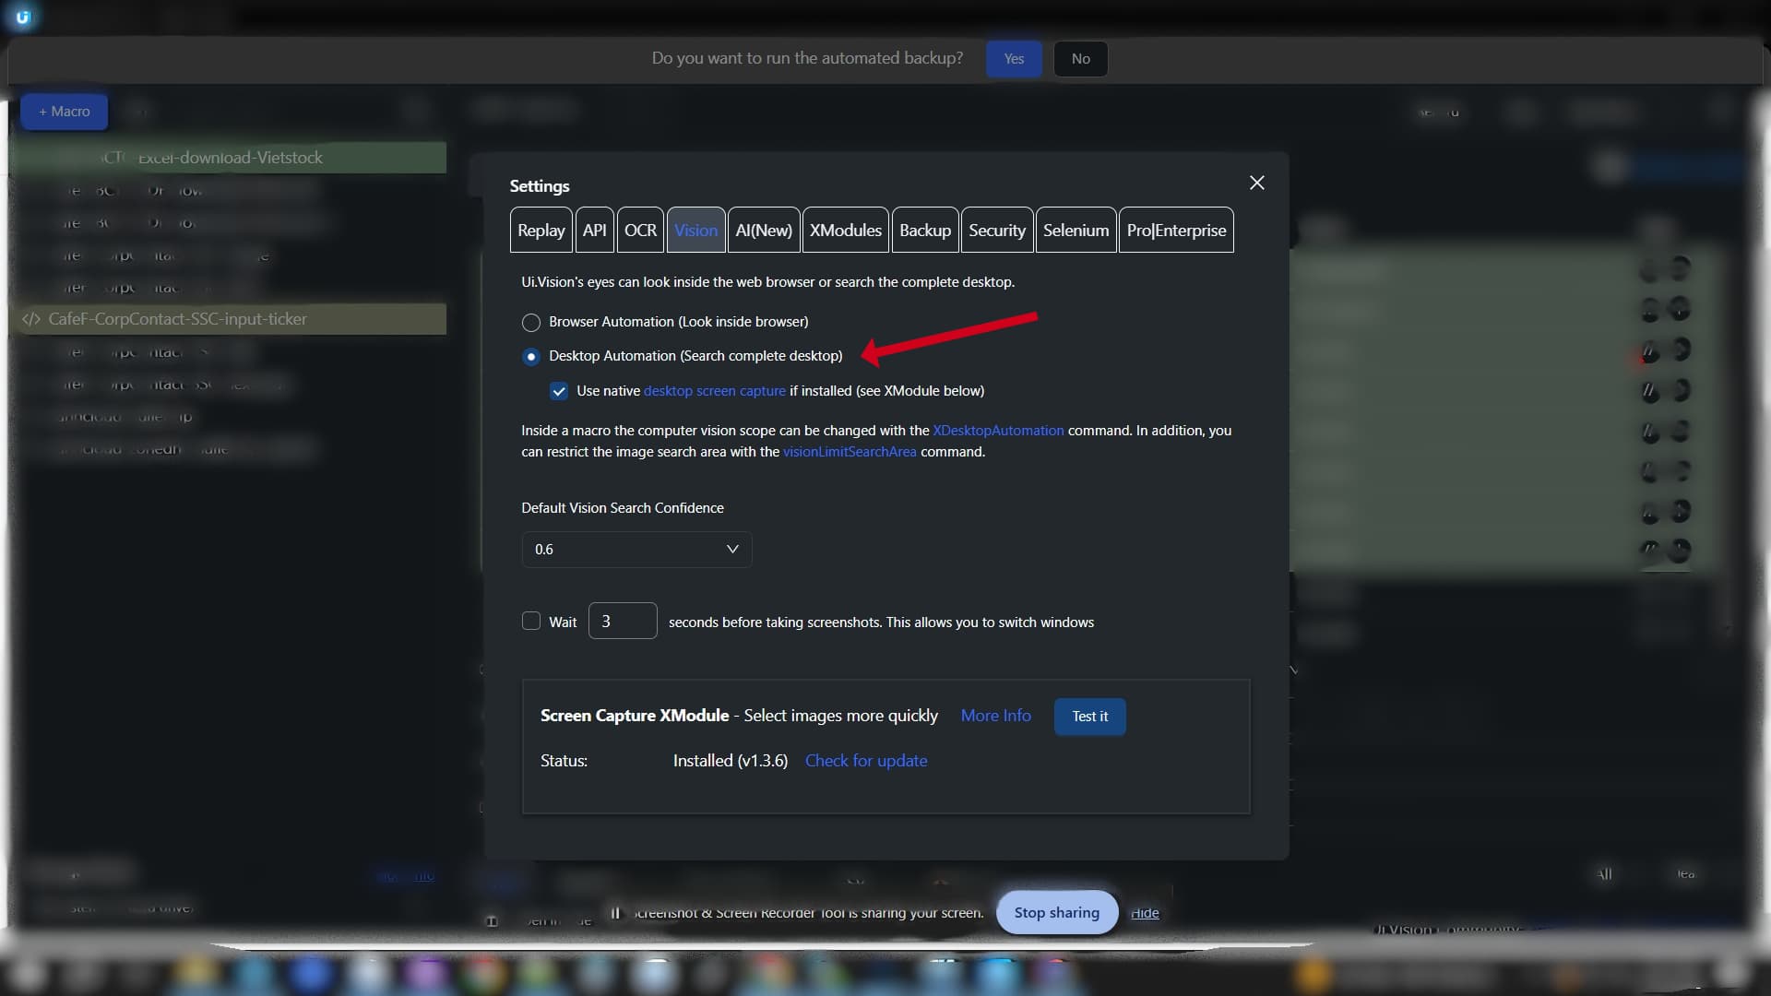This screenshot has height=996, width=1771.
Task: Open the visionLimitSearchArea command link
Action: pos(850,452)
